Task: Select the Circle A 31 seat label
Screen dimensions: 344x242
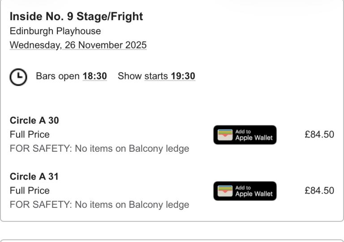Action: (x=34, y=176)
